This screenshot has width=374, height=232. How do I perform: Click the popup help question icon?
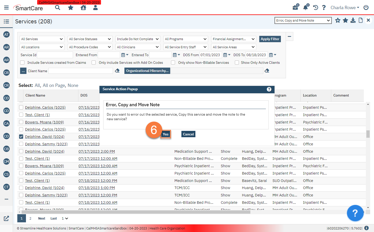click(269, 89)
